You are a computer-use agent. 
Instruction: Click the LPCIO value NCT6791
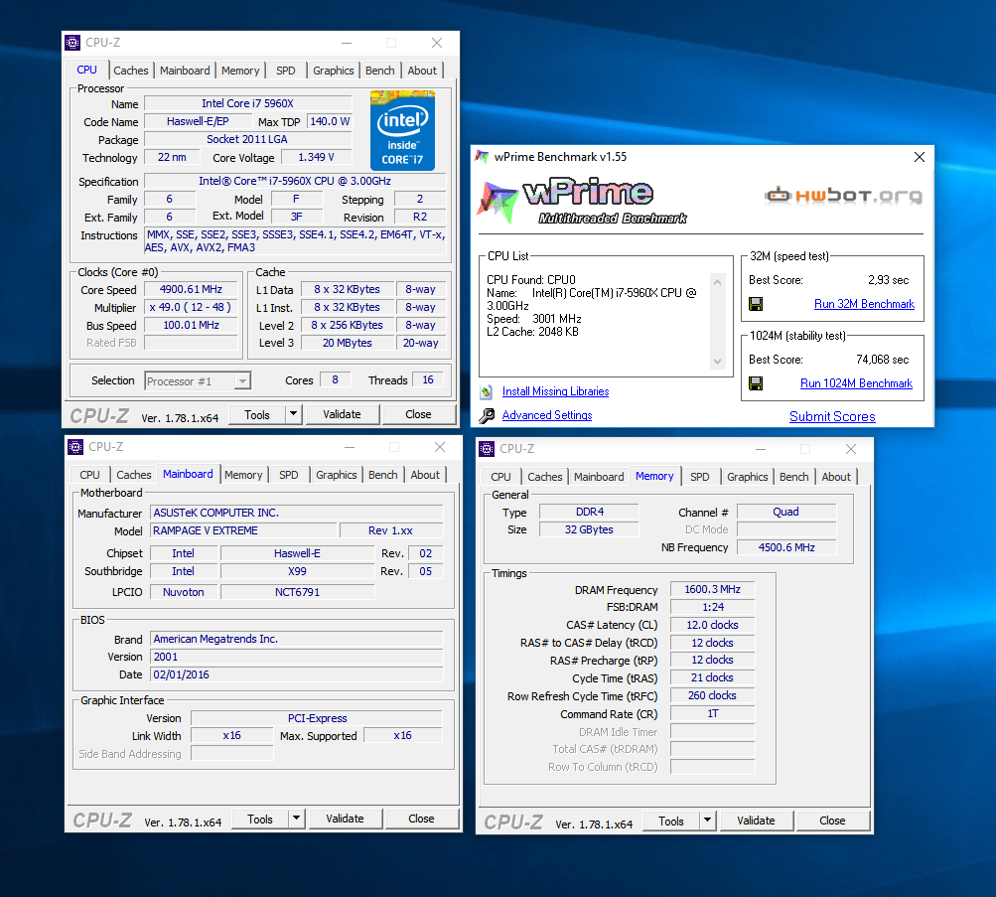tap(297, 592)
